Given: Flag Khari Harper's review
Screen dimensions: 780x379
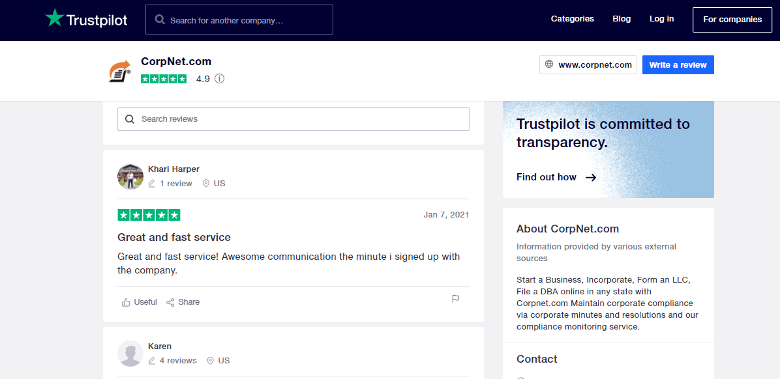Looking at the screenshot, I should coord(455,298).
